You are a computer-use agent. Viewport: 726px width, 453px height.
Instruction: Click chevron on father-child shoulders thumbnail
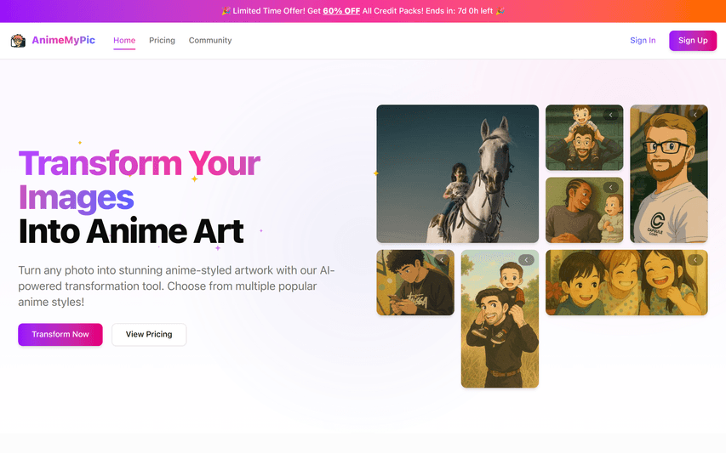point(611,115)
